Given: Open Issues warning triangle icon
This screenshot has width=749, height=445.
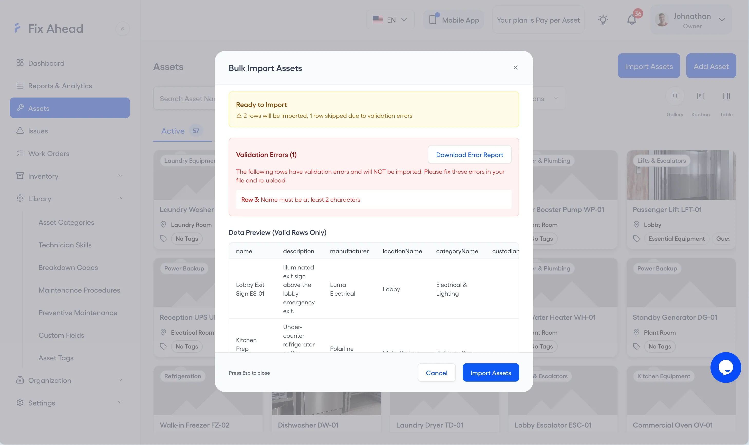Looking at the screenshot, I should 20,131.
